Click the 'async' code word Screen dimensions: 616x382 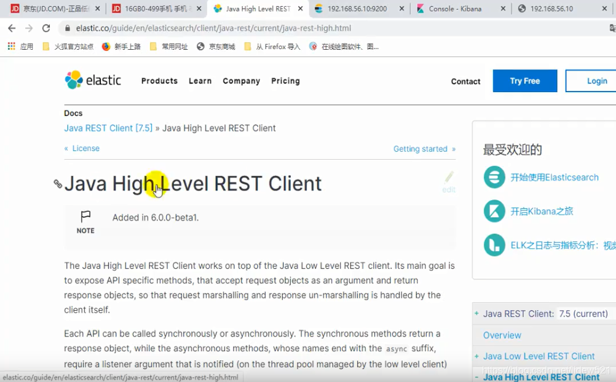click(x=397, y=349)
